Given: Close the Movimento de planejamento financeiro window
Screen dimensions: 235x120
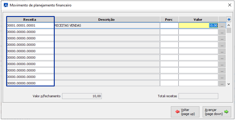Looking at the screenshot, I should coord(230,5).
